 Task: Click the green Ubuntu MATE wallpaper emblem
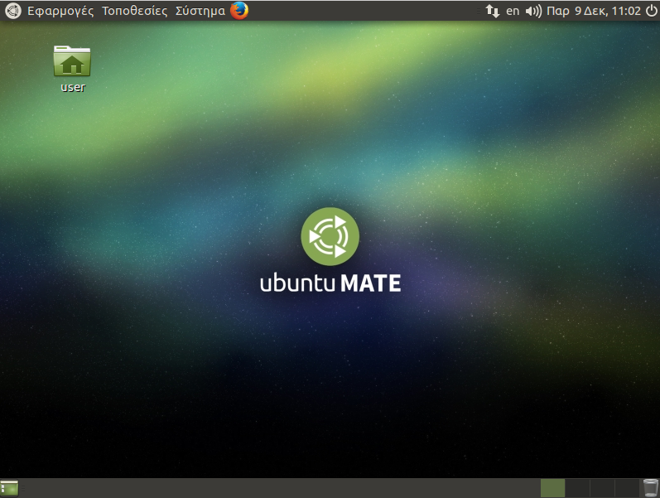click(x=330, y=236)
